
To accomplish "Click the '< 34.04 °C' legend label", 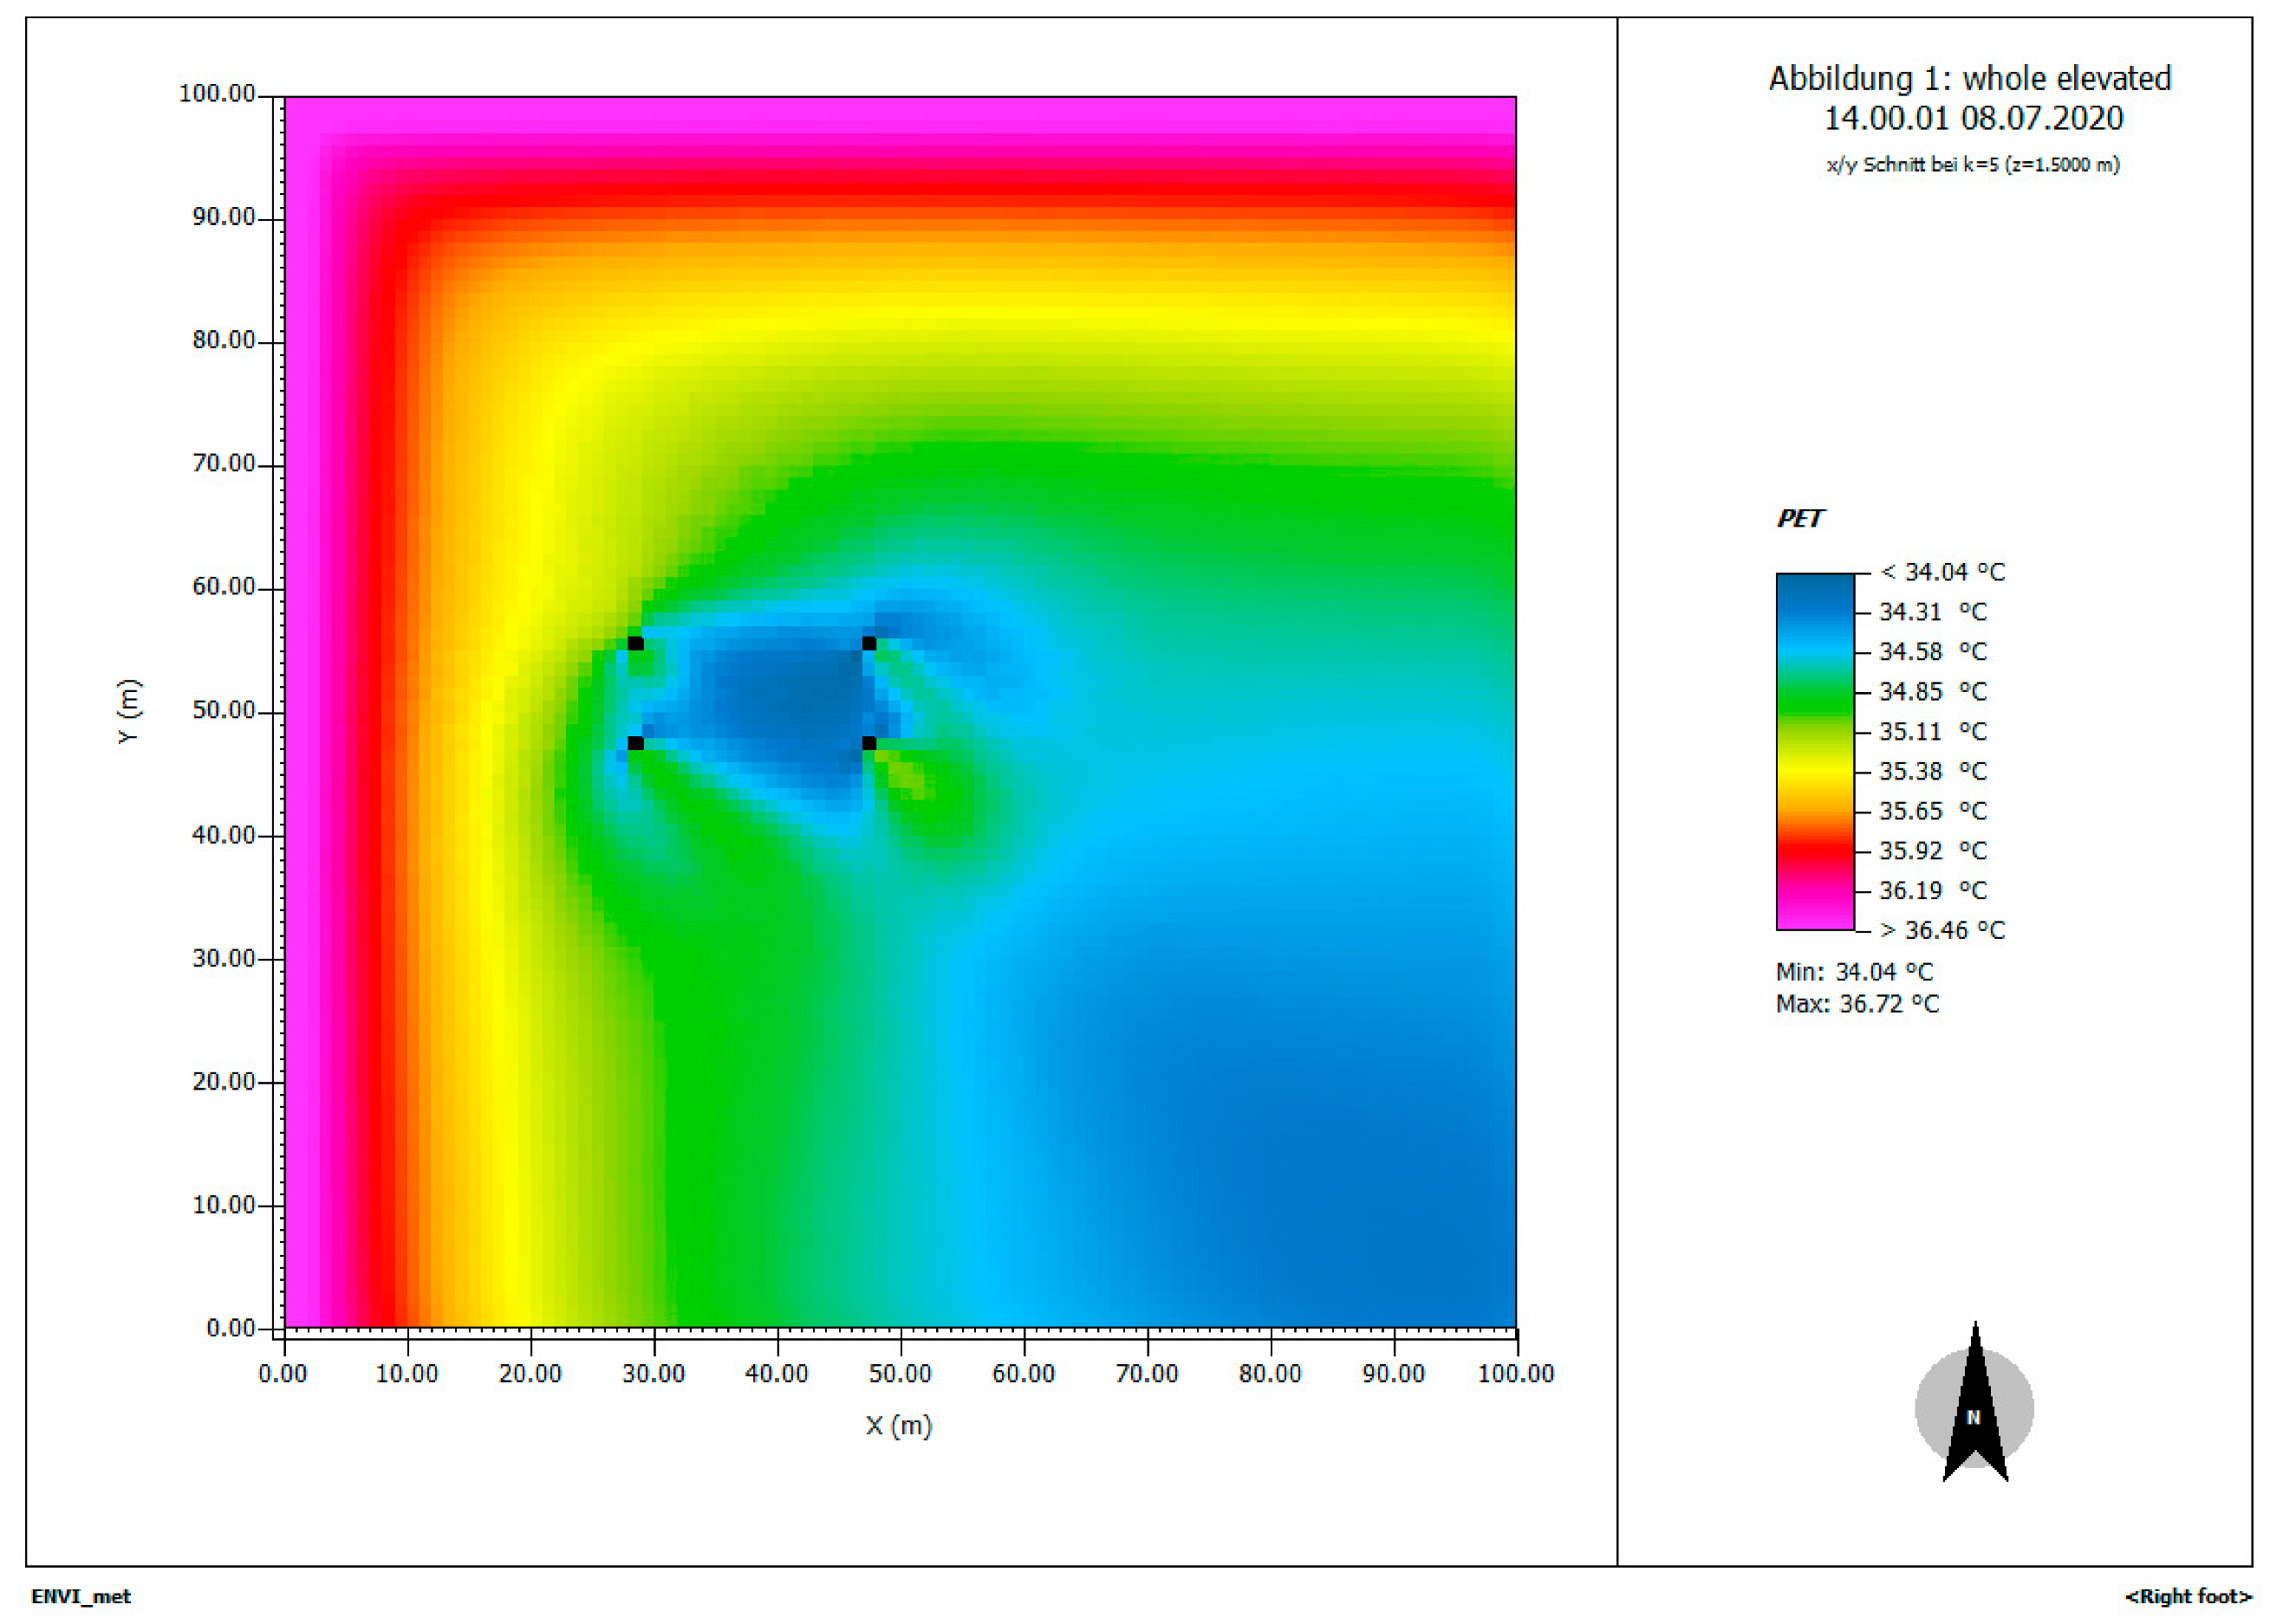I will pyautogui.click(x=1942, y=572).
